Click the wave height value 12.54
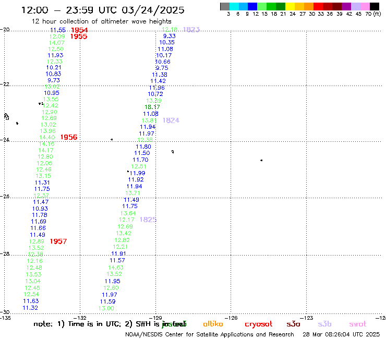The width and height of the screenshot is (386, 339). tap(31, 295)
